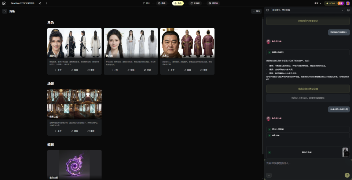This screenshot has height=180, width=352.
Task: Switch to the 分镜板 tab
Action: tap(195, 3)
